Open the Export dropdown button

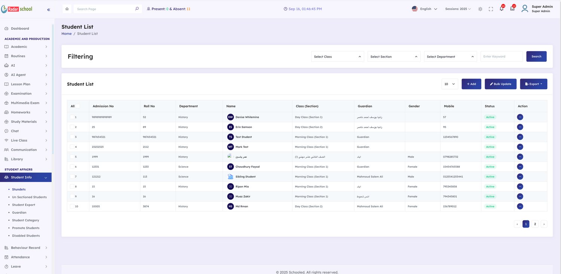[x=533, y=84]
